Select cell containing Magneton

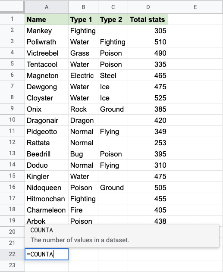coord(47,75)
